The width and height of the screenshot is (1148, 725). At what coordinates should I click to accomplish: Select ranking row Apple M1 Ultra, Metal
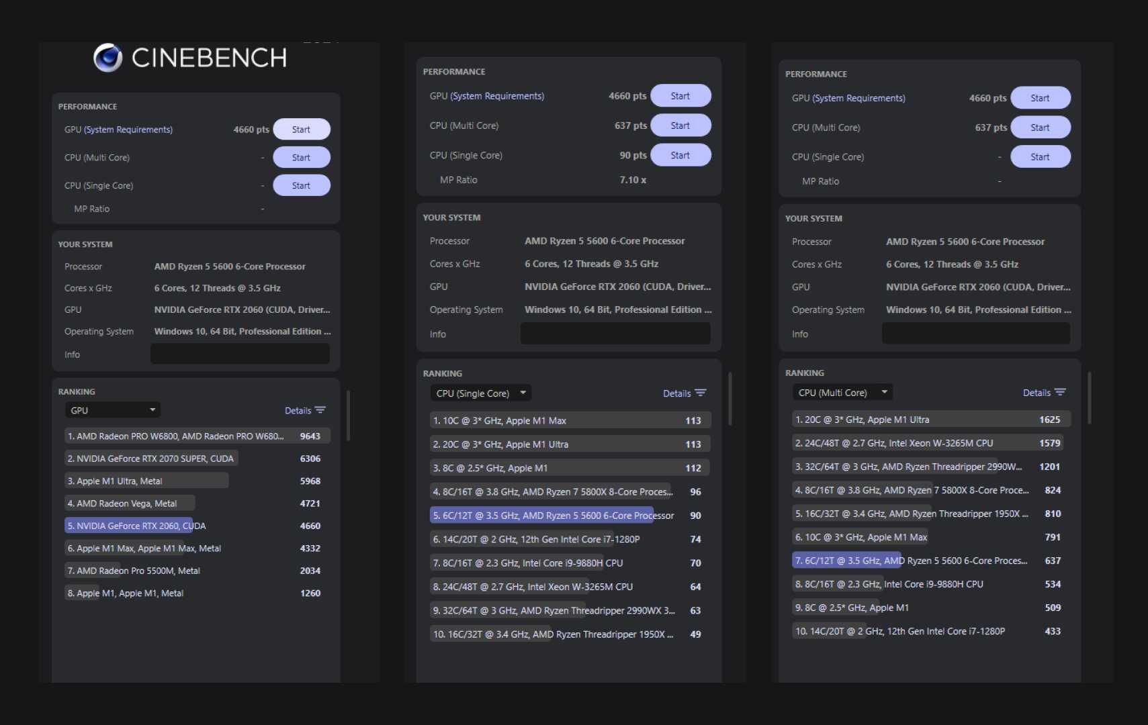click(197, 481)
